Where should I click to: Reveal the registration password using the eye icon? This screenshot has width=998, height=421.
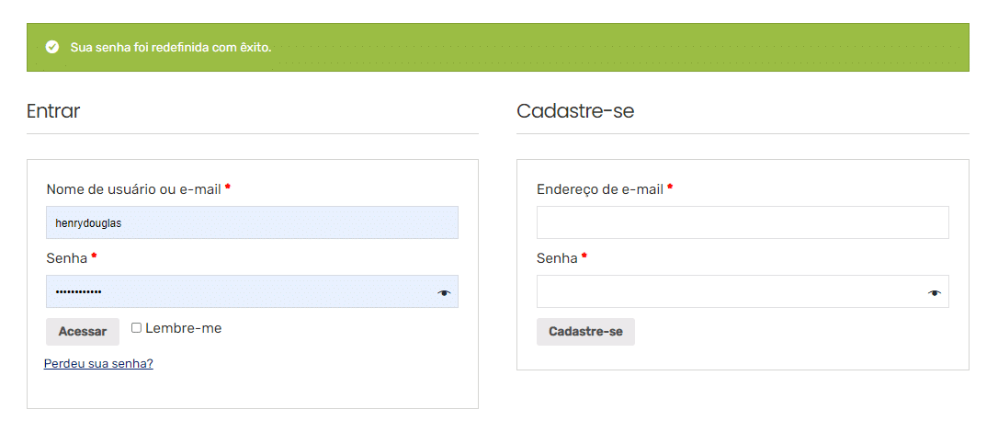pyautogui.click(x=935, y=292)
